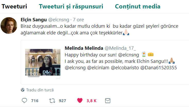
Task: Play the quoted tweet video thumbnail
Action: click(x=43, y=62)
